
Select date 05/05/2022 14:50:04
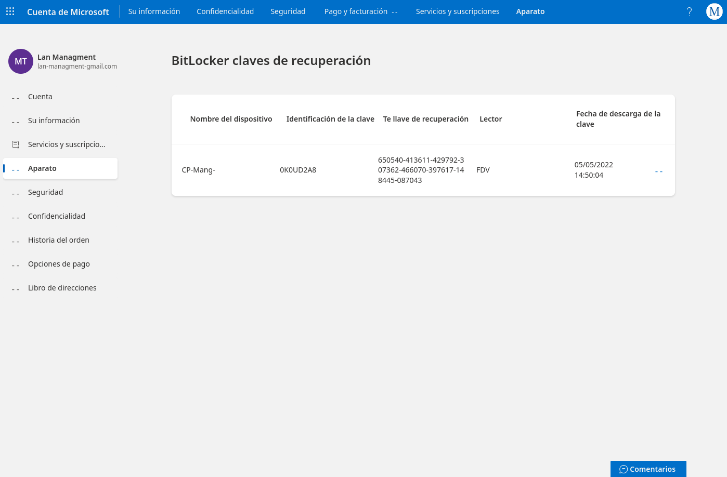594,170
